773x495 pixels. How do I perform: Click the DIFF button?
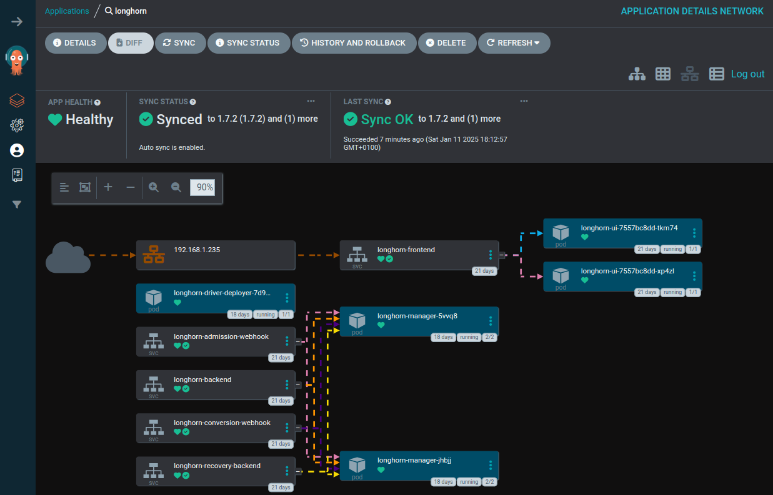tap(131, 43)
